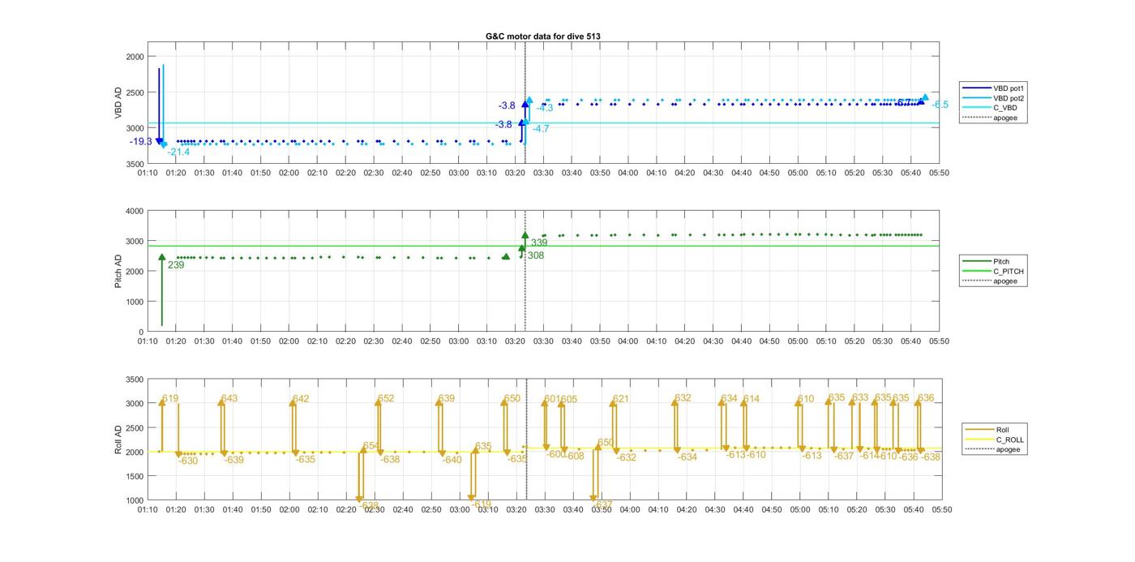Click the "239" pitch data label
The height and width of the screenshot is (562, 1135).
tap(176, 264)
